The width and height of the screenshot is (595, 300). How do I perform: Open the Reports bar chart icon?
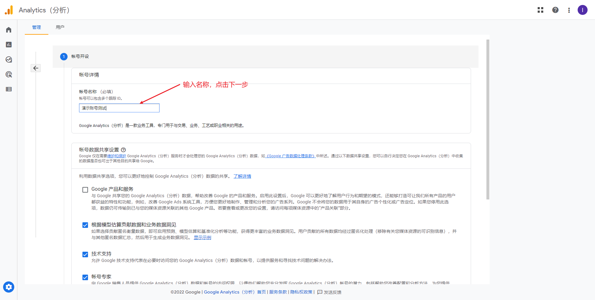[9, 45]
